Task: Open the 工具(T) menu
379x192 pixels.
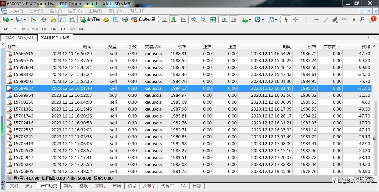Action: pyautogui.click(x=95, y=11)
